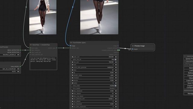Decrease sam_threshold with its left arrow

point(72,104)
